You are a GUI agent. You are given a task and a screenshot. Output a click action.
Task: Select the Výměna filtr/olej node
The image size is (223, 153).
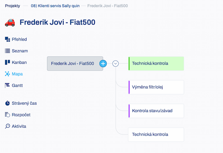tap(156, 87)
